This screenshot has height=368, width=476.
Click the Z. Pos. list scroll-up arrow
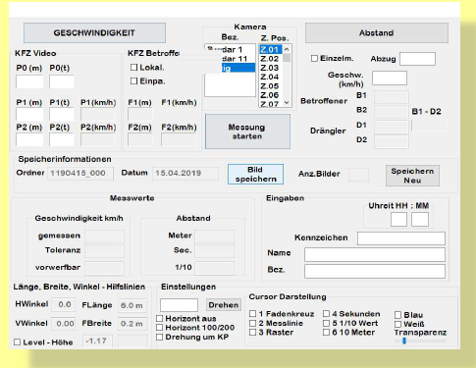(x=287, y=49)
